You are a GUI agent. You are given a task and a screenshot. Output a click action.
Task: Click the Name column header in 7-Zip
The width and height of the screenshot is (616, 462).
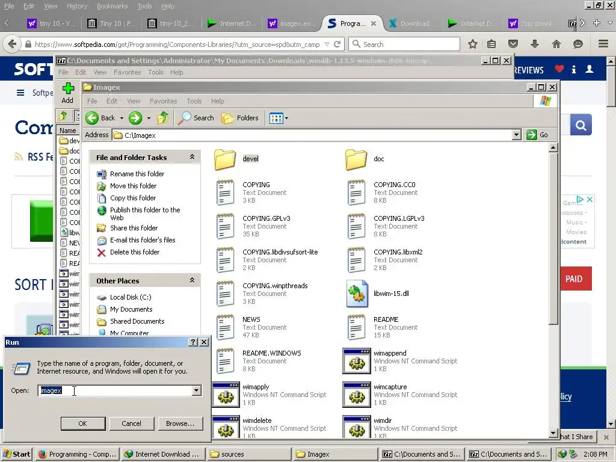[x=69, y=131]
